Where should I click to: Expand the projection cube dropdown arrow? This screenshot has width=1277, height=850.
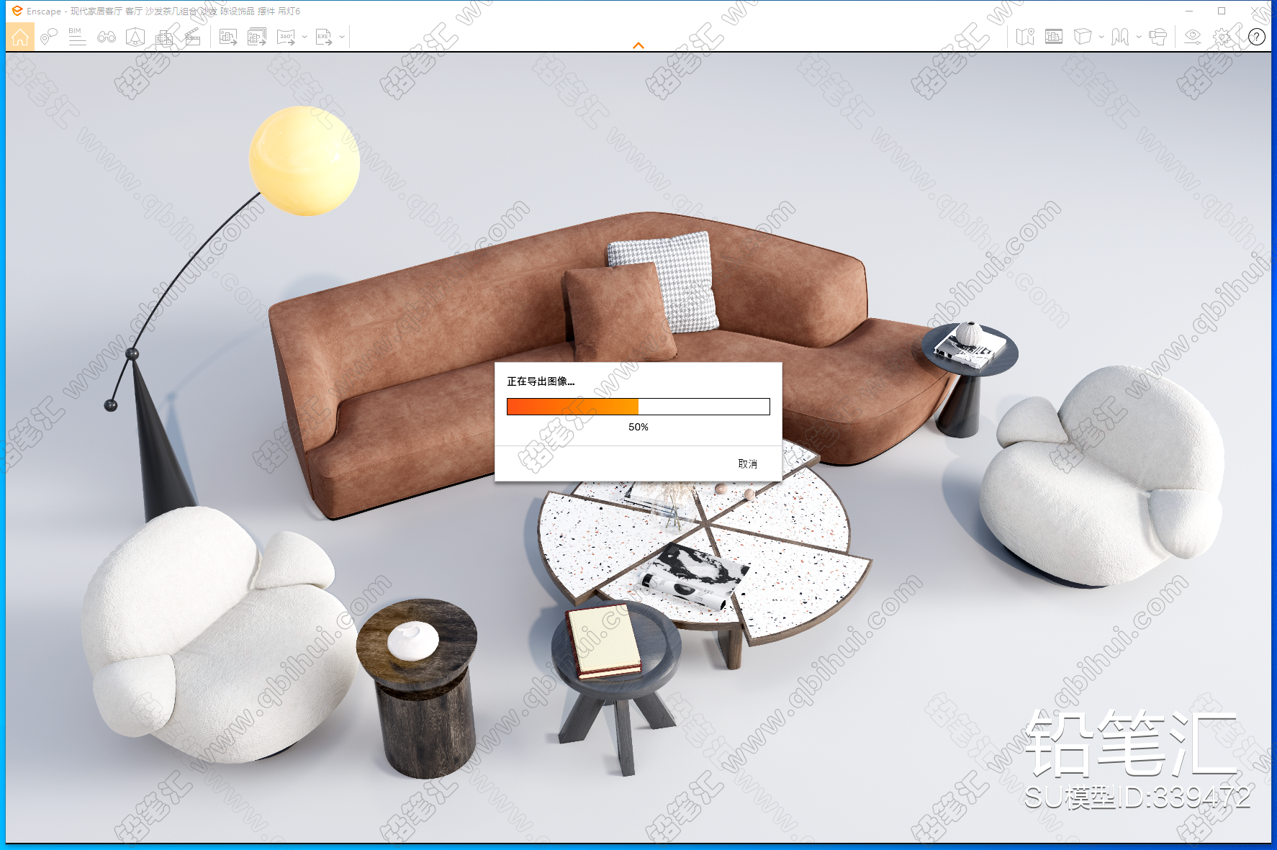click(1101, 37)
